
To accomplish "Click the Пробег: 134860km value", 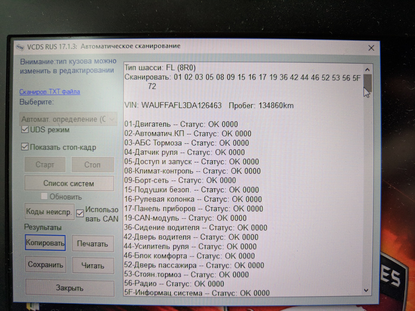I will tap(261, 105).
